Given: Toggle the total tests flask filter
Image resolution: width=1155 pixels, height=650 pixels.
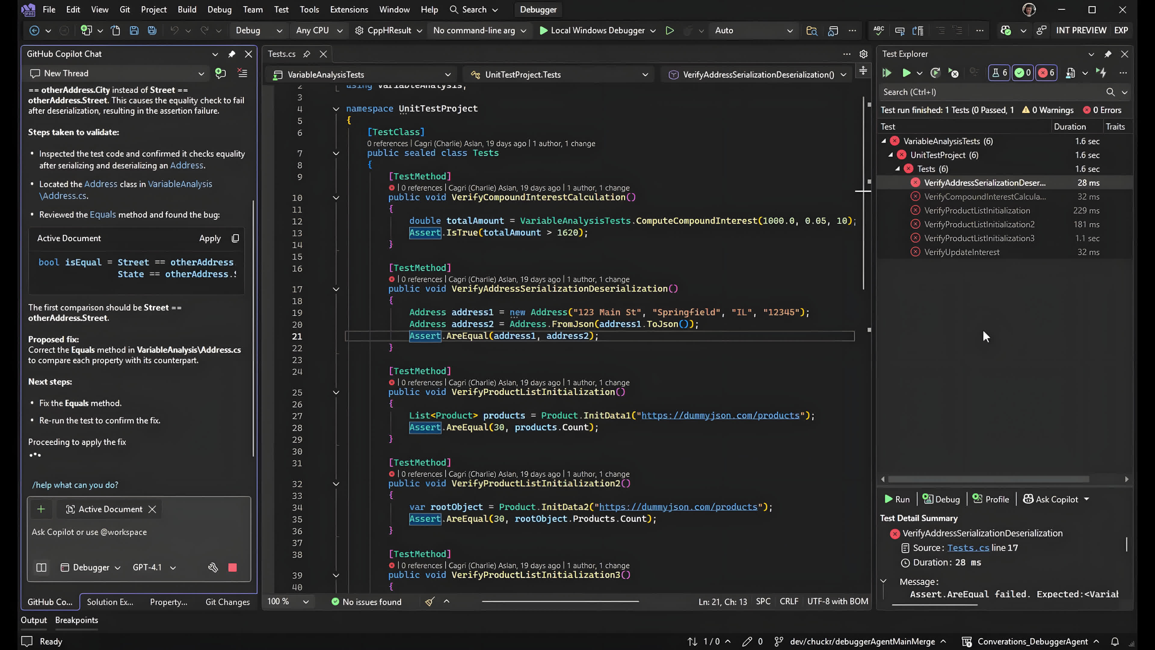Looking at the screenshot, I should click(999, 73).
